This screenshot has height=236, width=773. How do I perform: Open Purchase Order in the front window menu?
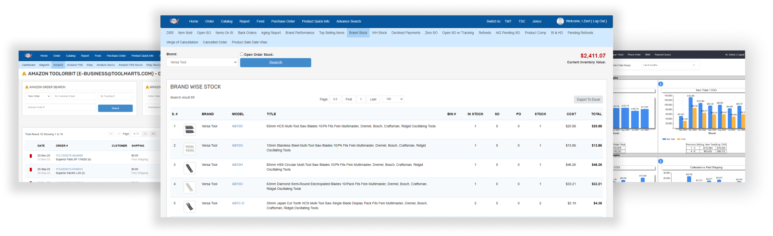pyautogui.click(x=283, y=21)
